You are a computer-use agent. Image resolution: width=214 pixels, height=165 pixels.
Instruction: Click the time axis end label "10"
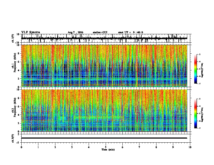(x=190, y=147)
